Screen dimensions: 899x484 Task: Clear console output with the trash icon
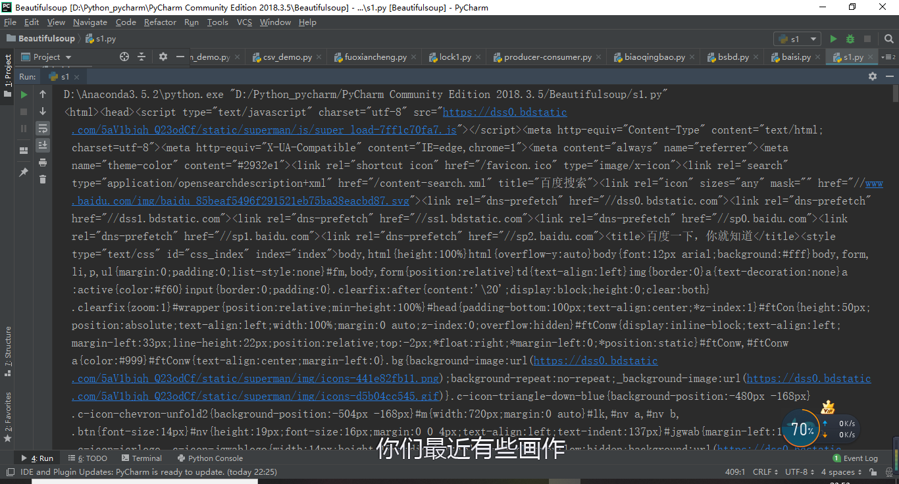[43, 179]
